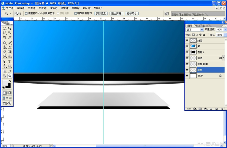
Task: Select the Hand tool
Action: click(x=5, y=76)
